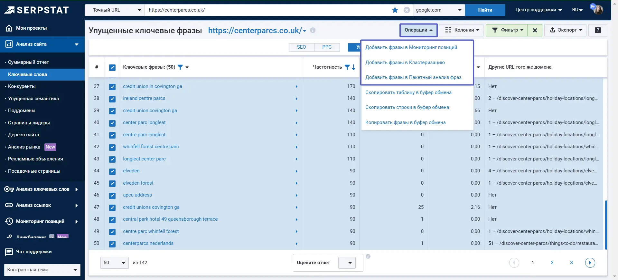Open details arrow for 'center parc longleat'

296,123
